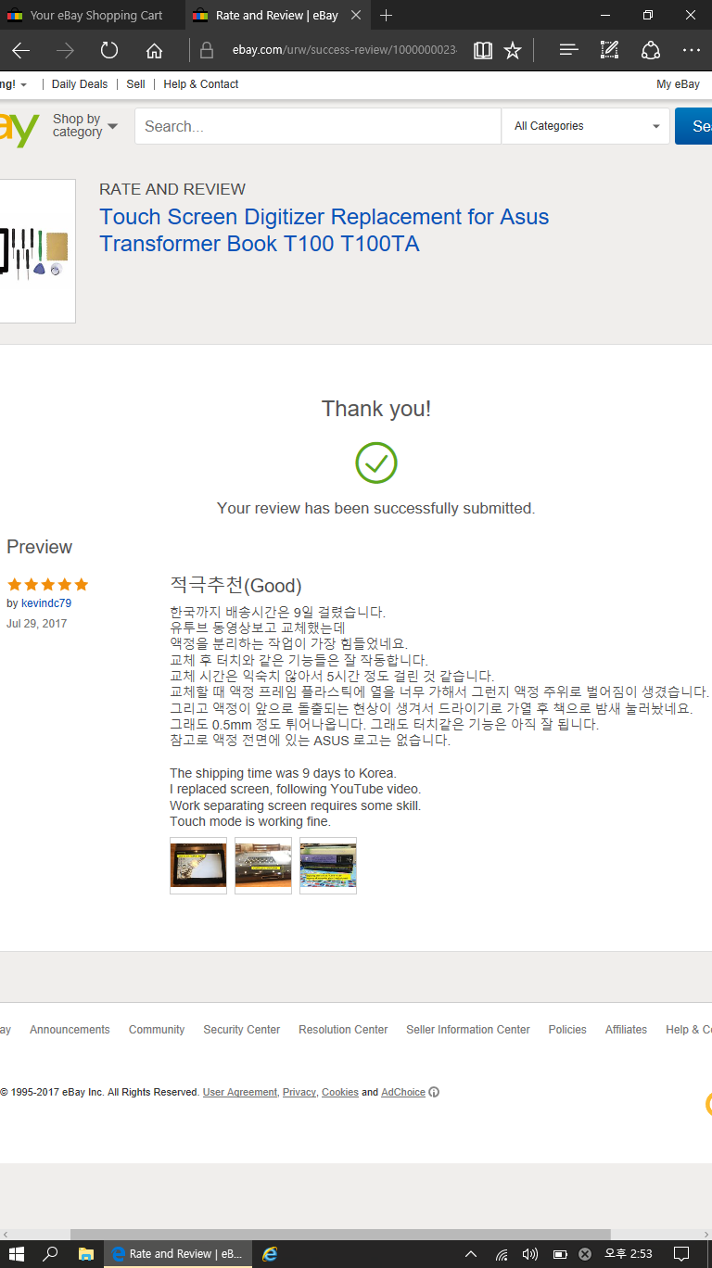712x1268 pixels.
Task: Add page to favorites star icon
Action: click(x=513, y=50)
